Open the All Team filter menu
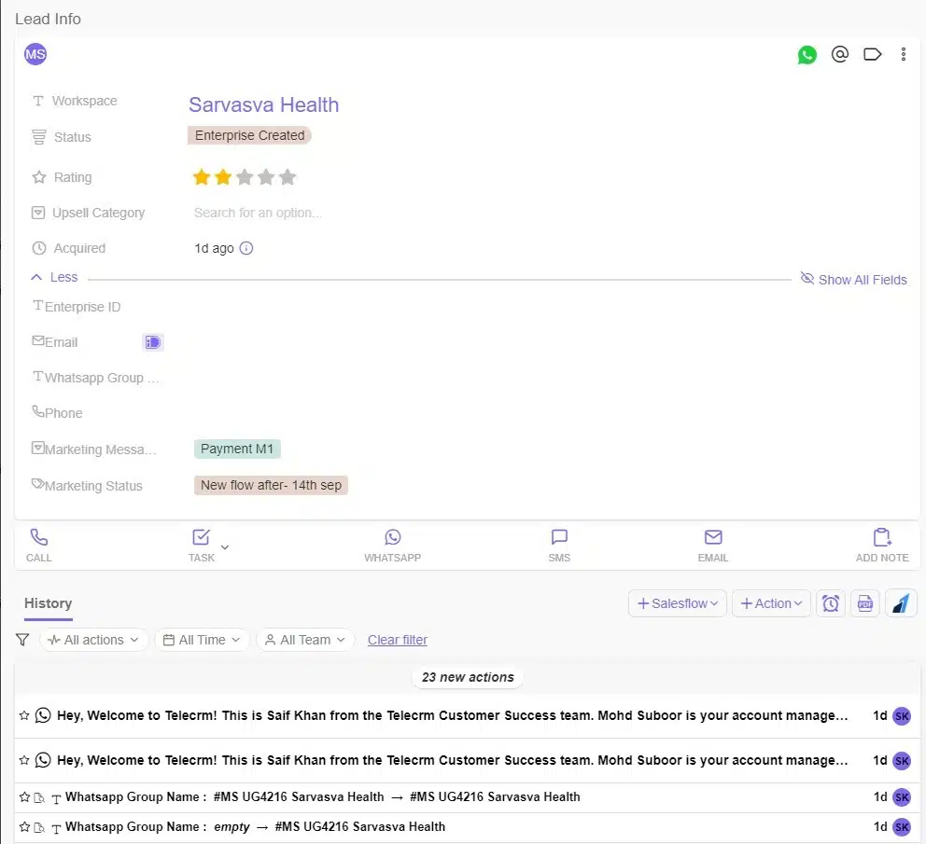Viewport: 926px width, 844px height. pos(305,640)
